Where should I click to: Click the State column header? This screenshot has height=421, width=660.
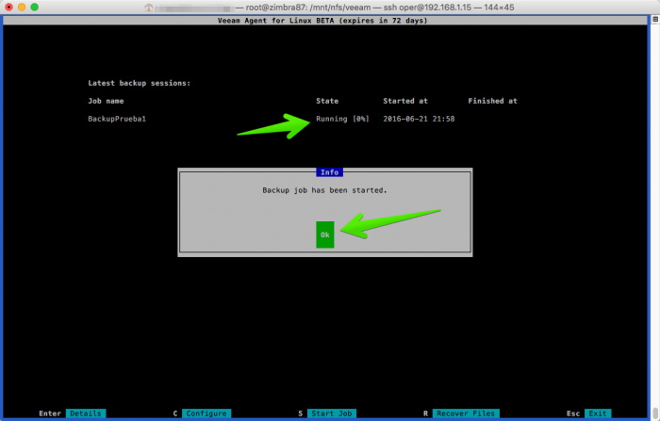tap(327, 101)
